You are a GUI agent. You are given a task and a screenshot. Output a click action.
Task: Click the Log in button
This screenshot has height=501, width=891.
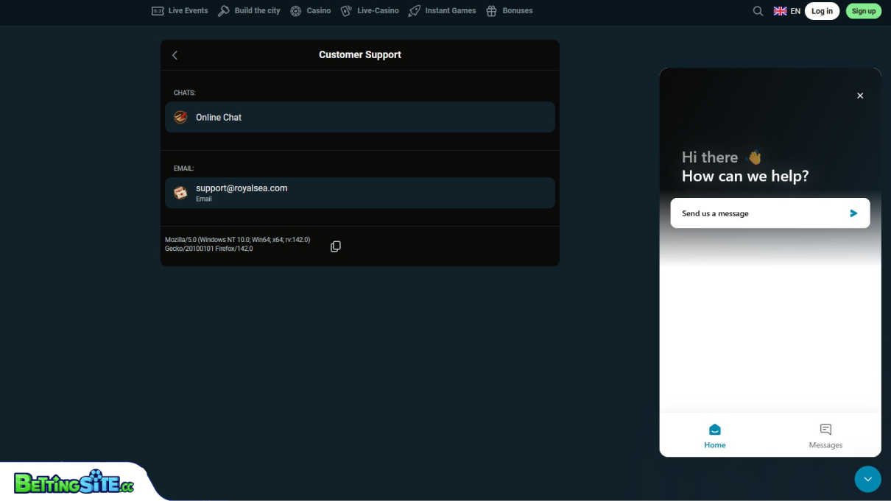point(822,11)
